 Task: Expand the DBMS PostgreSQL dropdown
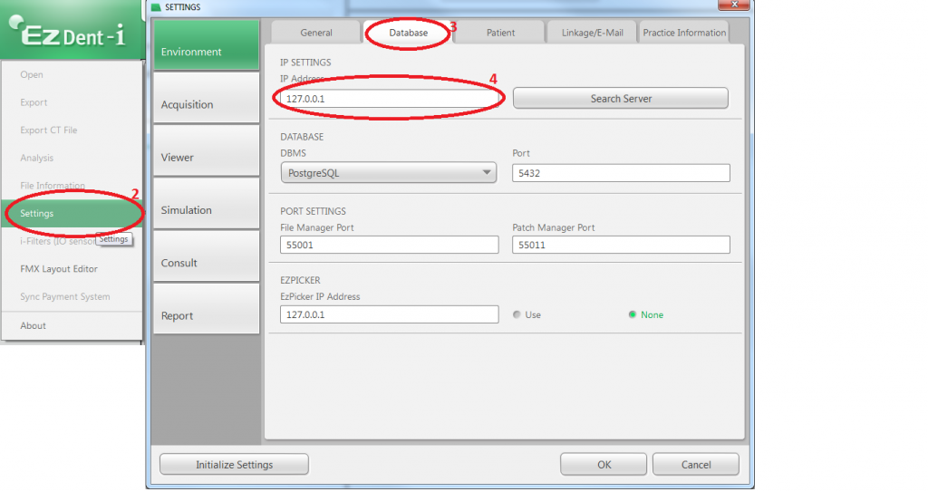point(389,173)
